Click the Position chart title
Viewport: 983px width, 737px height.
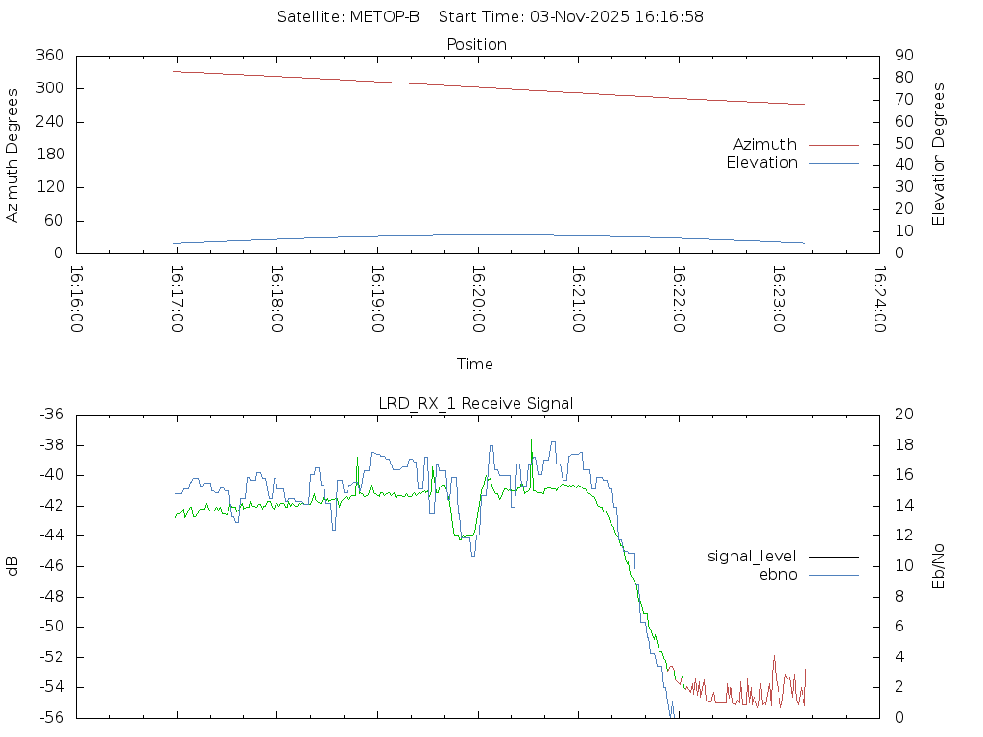[477, 45]
